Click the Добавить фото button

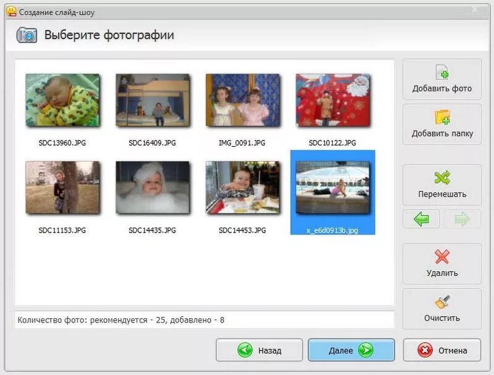tap(442, 80)
